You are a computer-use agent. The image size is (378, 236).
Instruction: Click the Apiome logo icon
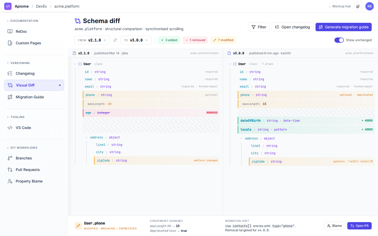pyautogui.click(x=8, y=6)
